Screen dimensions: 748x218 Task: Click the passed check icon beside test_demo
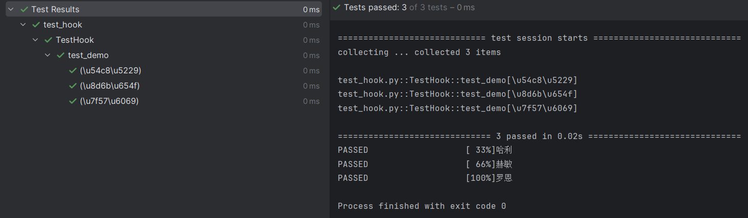point(60,56)
